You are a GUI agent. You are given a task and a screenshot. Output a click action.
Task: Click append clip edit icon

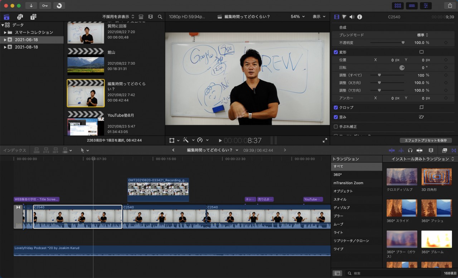[55, 150]
